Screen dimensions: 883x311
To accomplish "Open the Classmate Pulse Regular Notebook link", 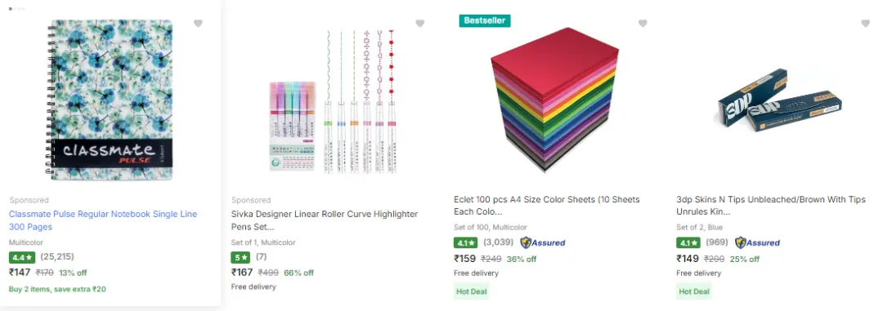I will coord(103,220).
